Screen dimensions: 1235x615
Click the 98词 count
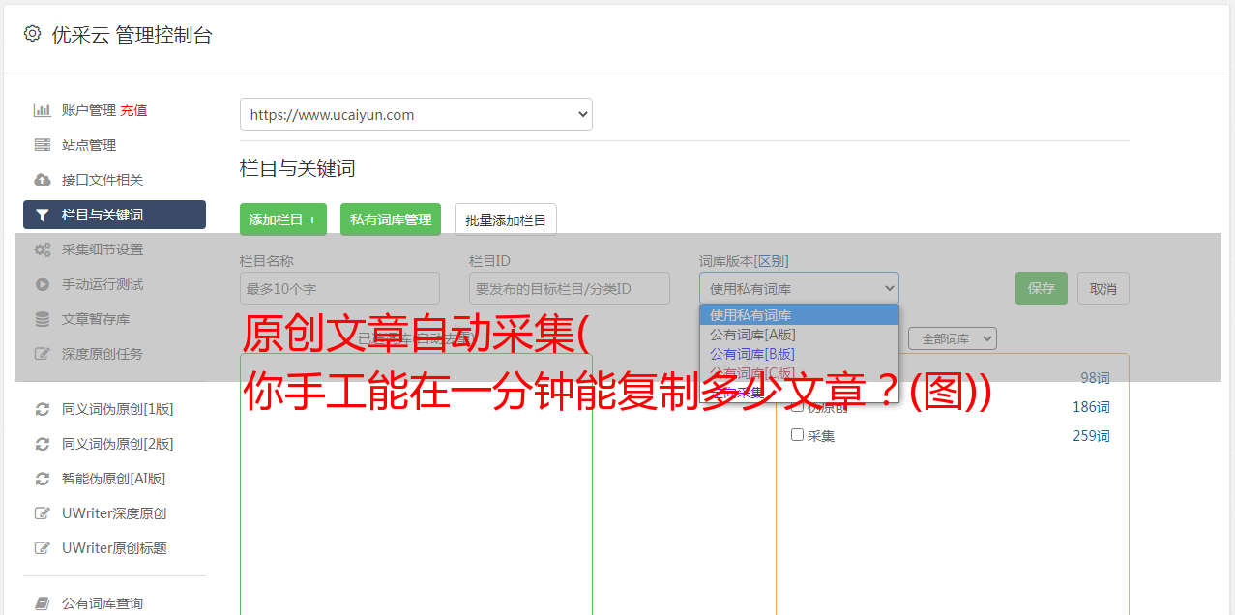coord(1095,377)
